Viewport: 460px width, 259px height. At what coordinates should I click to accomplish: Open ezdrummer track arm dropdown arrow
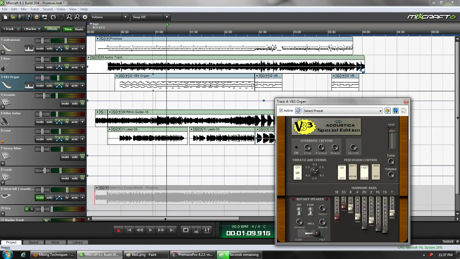tap(83, 49)
